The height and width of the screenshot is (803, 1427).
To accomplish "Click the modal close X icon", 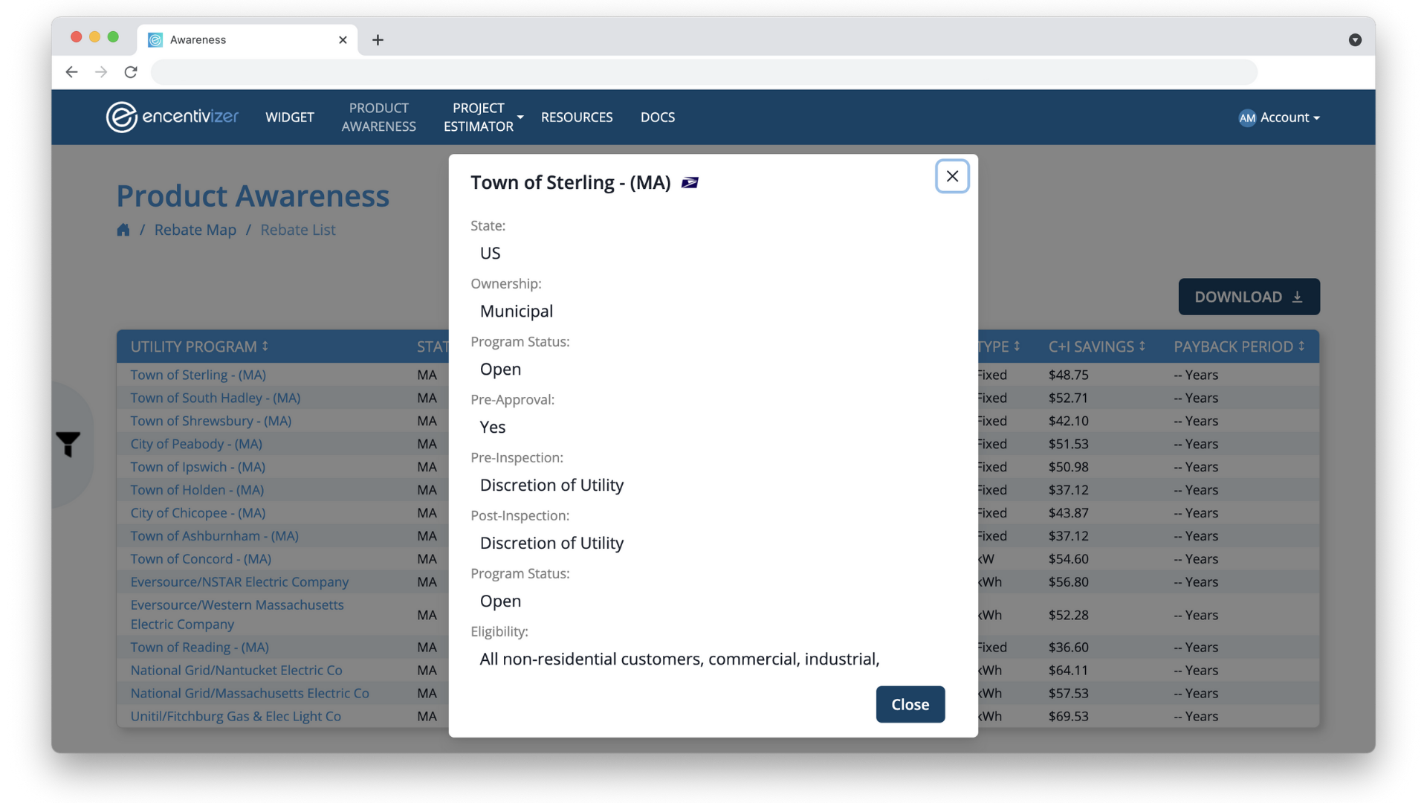I will pyautogui.click(x=951, y=175).
